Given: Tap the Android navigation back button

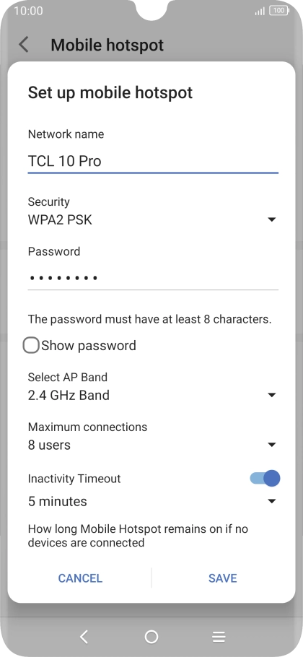Looking at the screenshot, I should 84,637.
